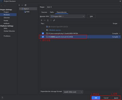Copy the selected module icon
122x100 pixels.
[25, 5]
